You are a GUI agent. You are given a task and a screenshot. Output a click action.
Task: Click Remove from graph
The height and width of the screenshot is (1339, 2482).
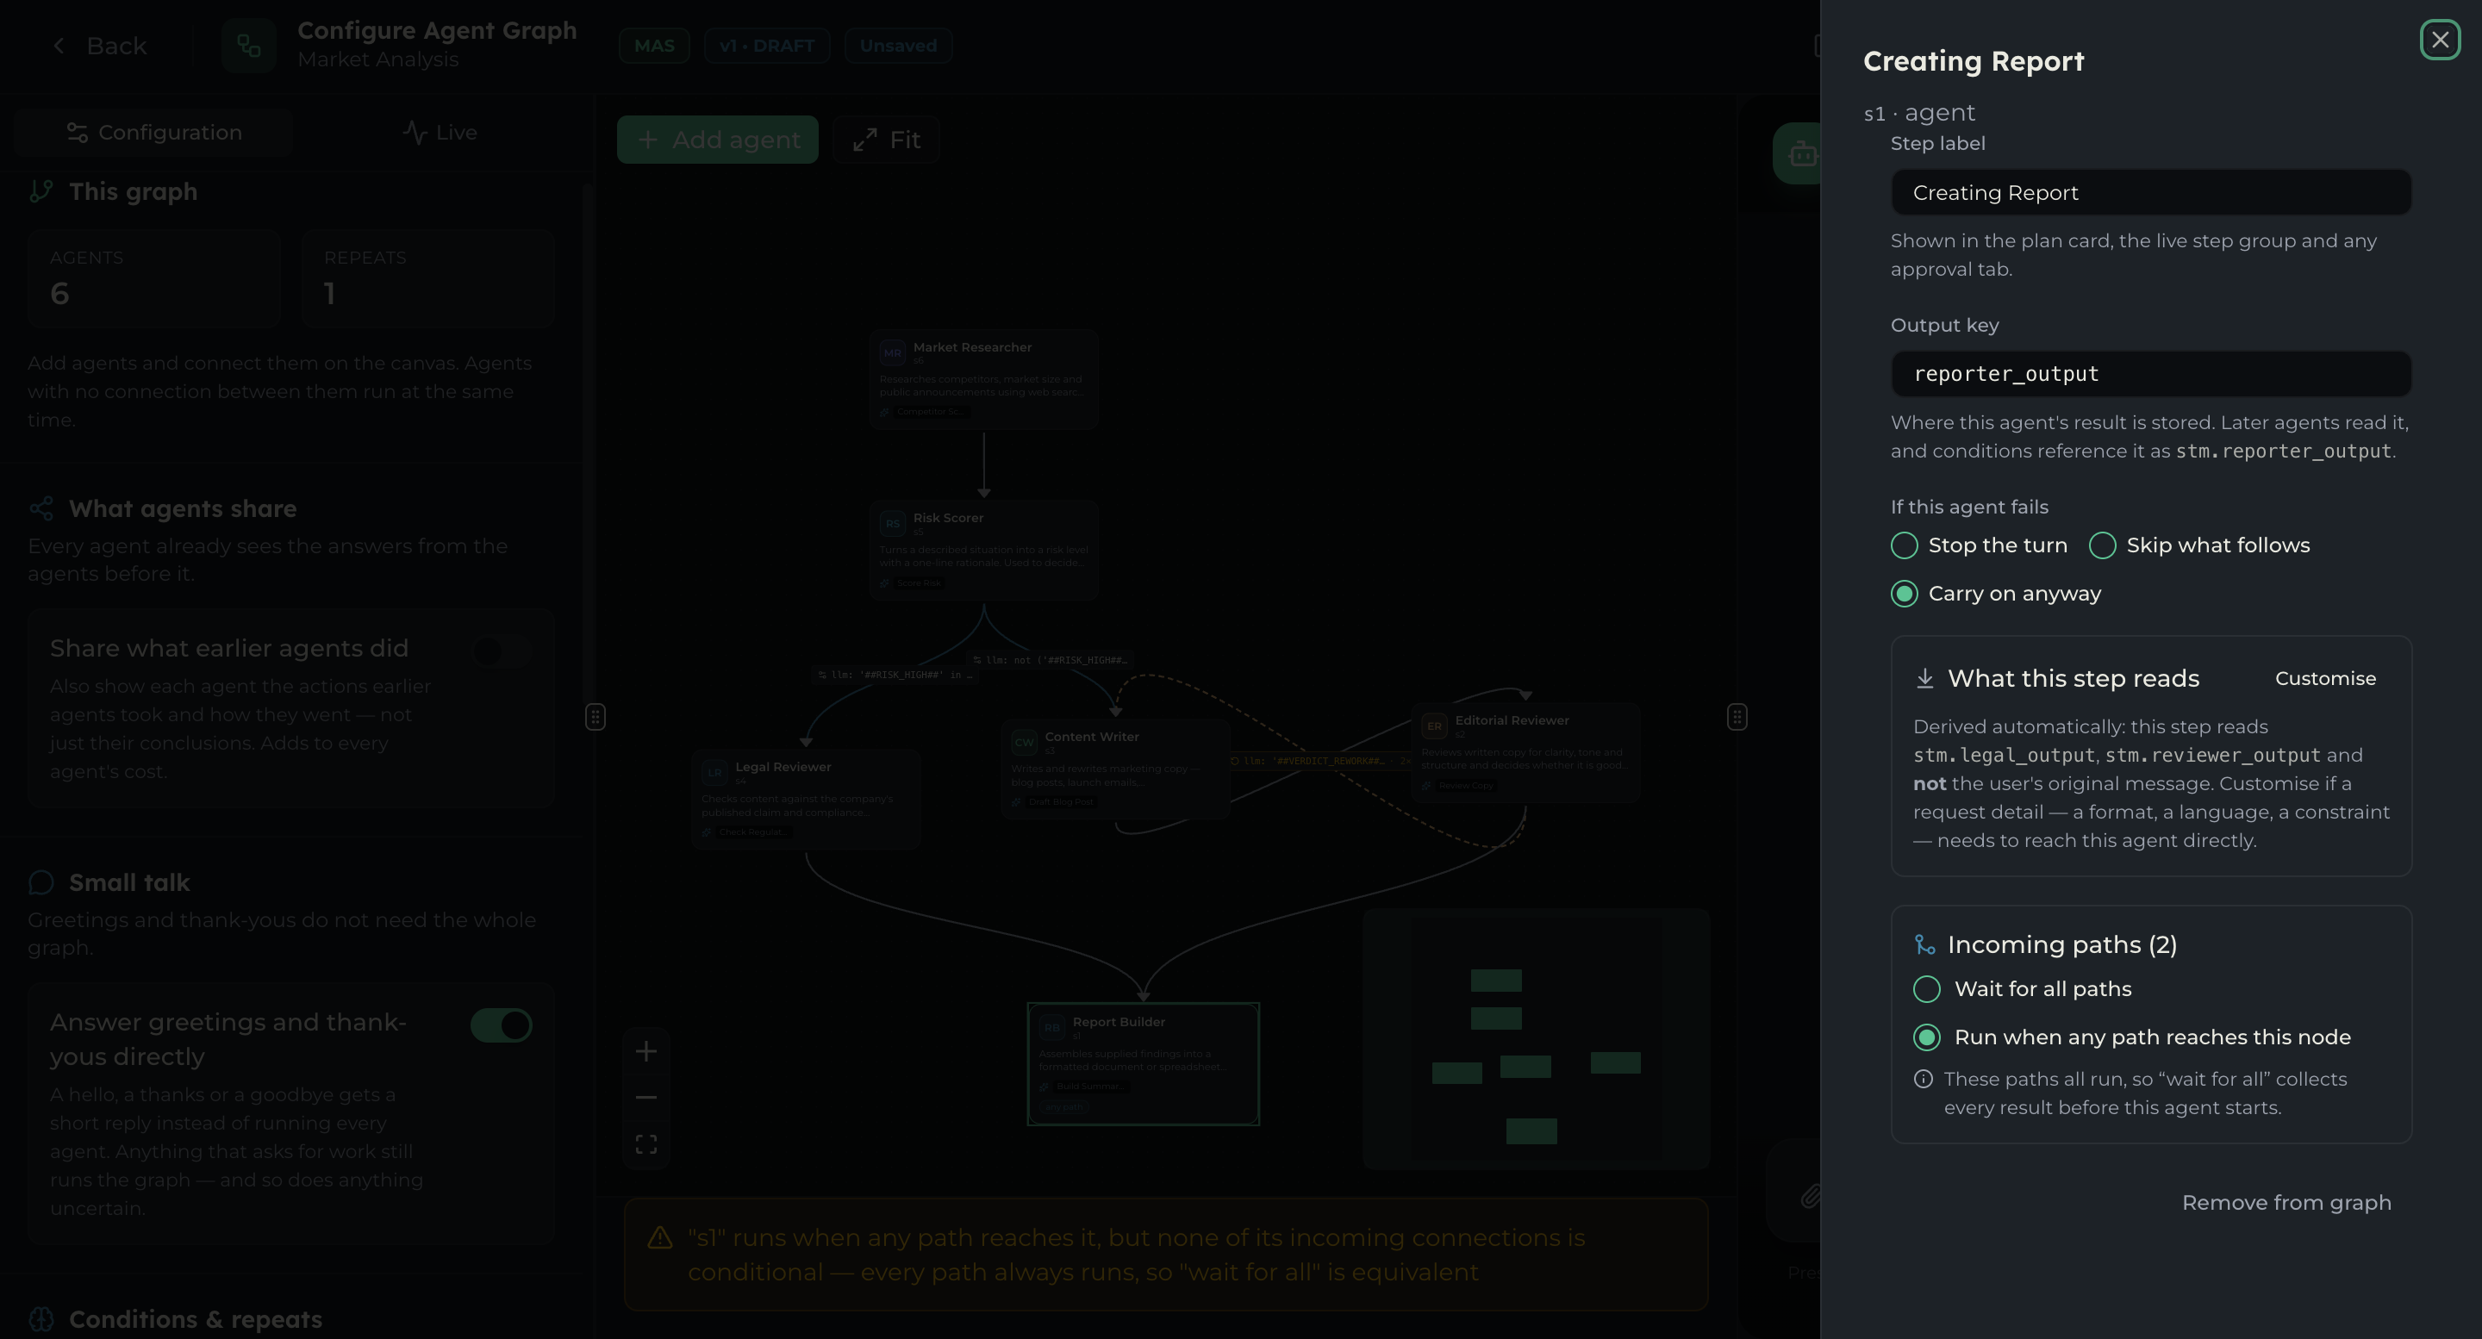click(2286, 1202)
